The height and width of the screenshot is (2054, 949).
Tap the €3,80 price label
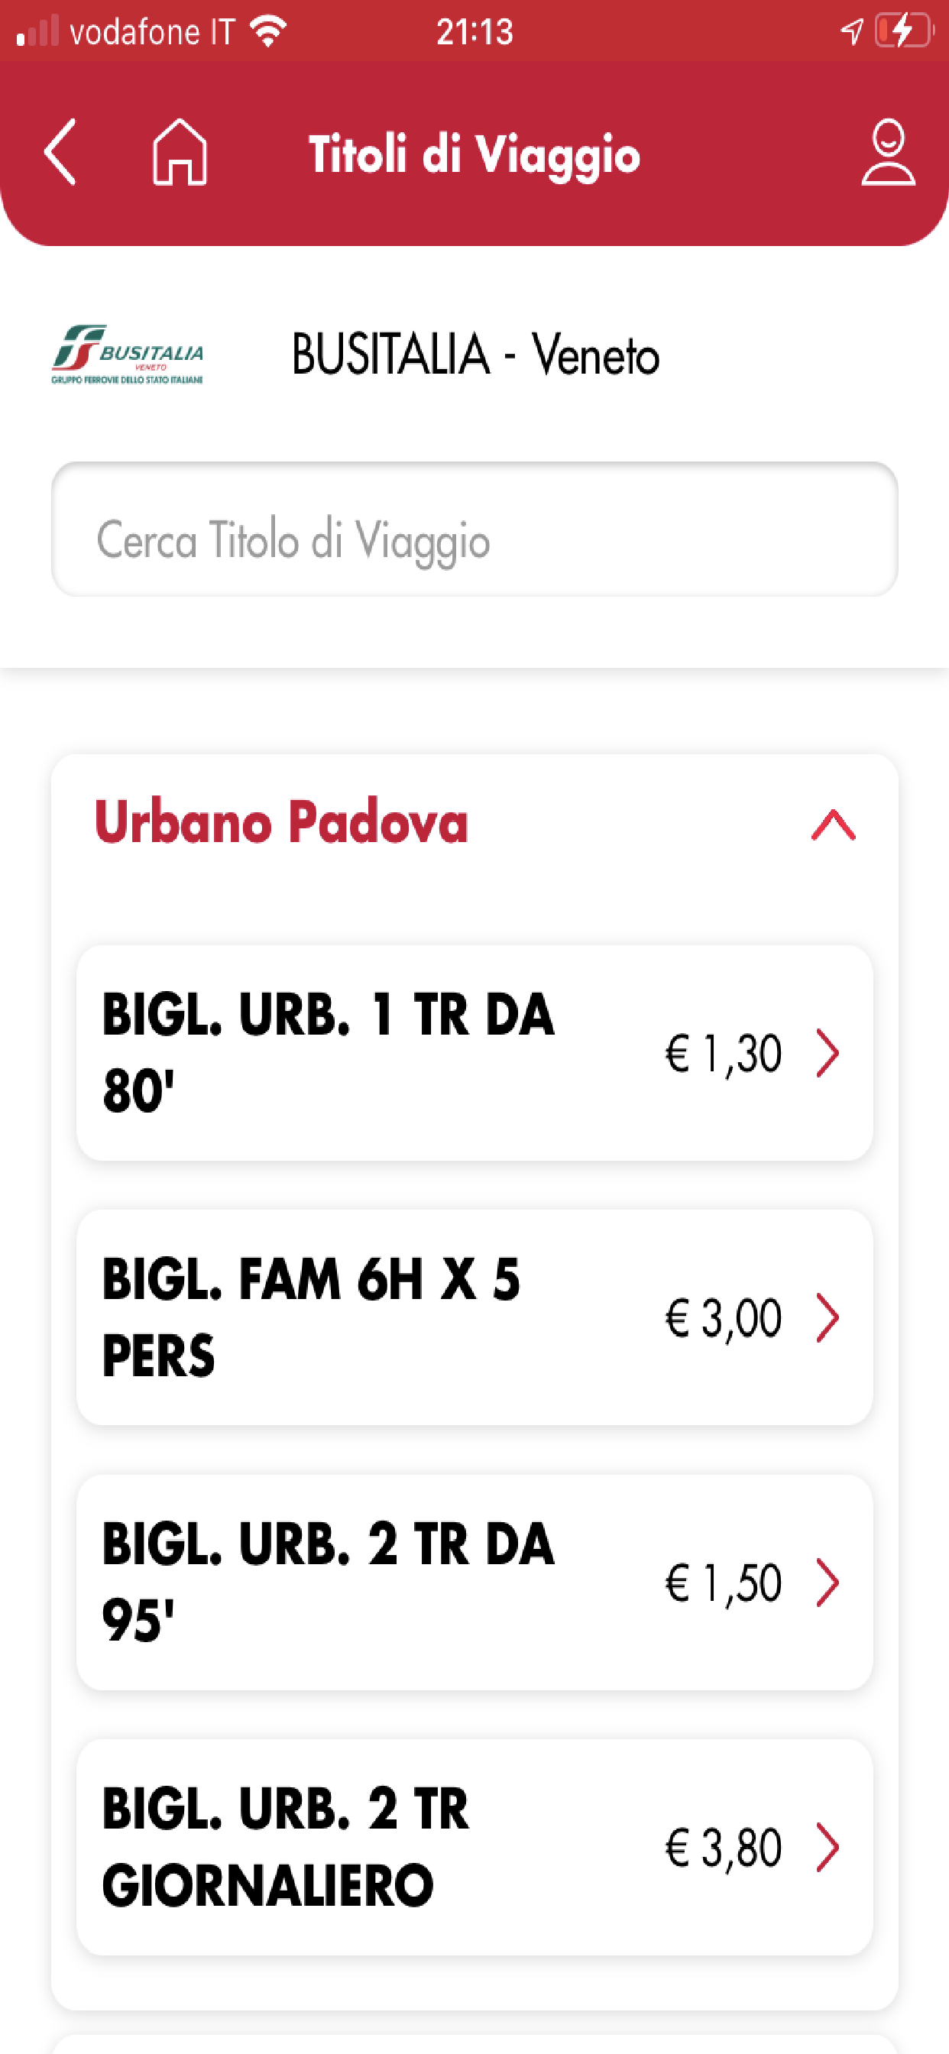click(x=724, y=1847)
